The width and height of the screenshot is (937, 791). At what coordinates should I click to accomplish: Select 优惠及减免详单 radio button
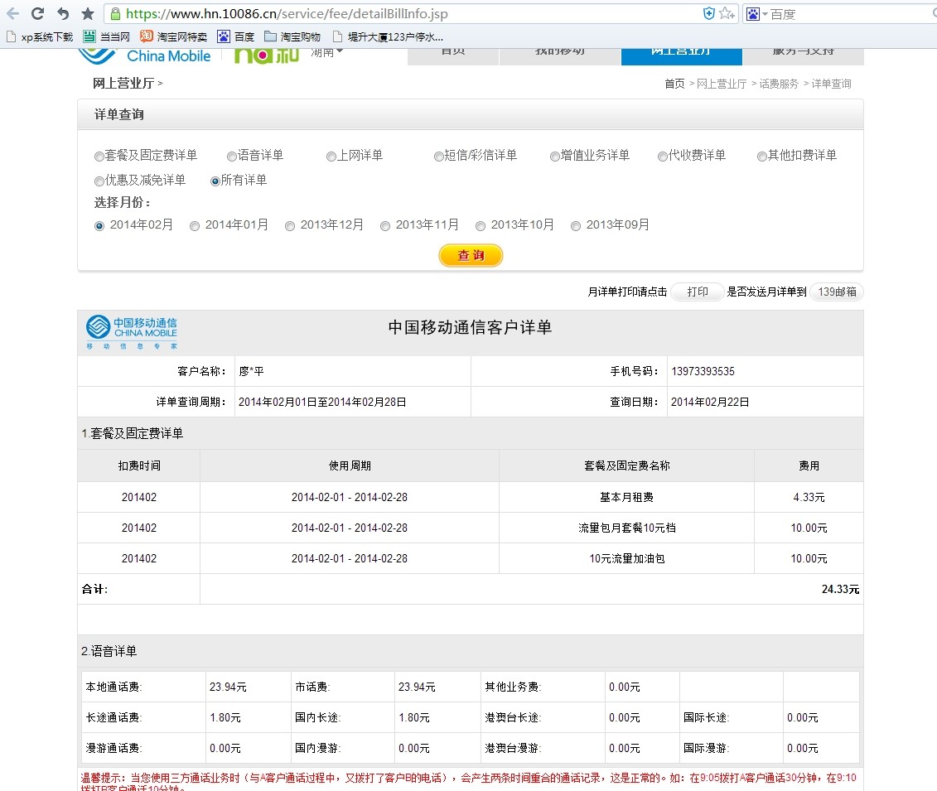[99, 181]
